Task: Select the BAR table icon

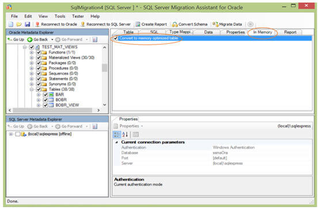Action: click(51, 95)
